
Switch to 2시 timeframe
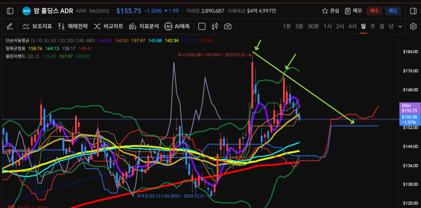pyautogui.click(x=340, y=26)
